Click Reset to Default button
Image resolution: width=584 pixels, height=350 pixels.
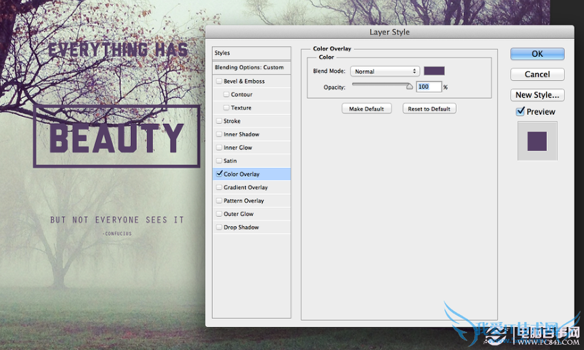(429, 109)
